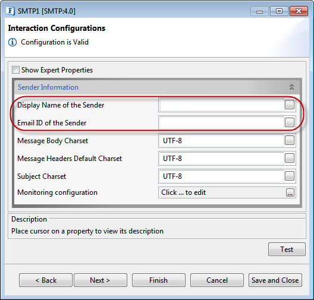Run the Test button
This screenshot has height=300, width=314.
(287, 249)
